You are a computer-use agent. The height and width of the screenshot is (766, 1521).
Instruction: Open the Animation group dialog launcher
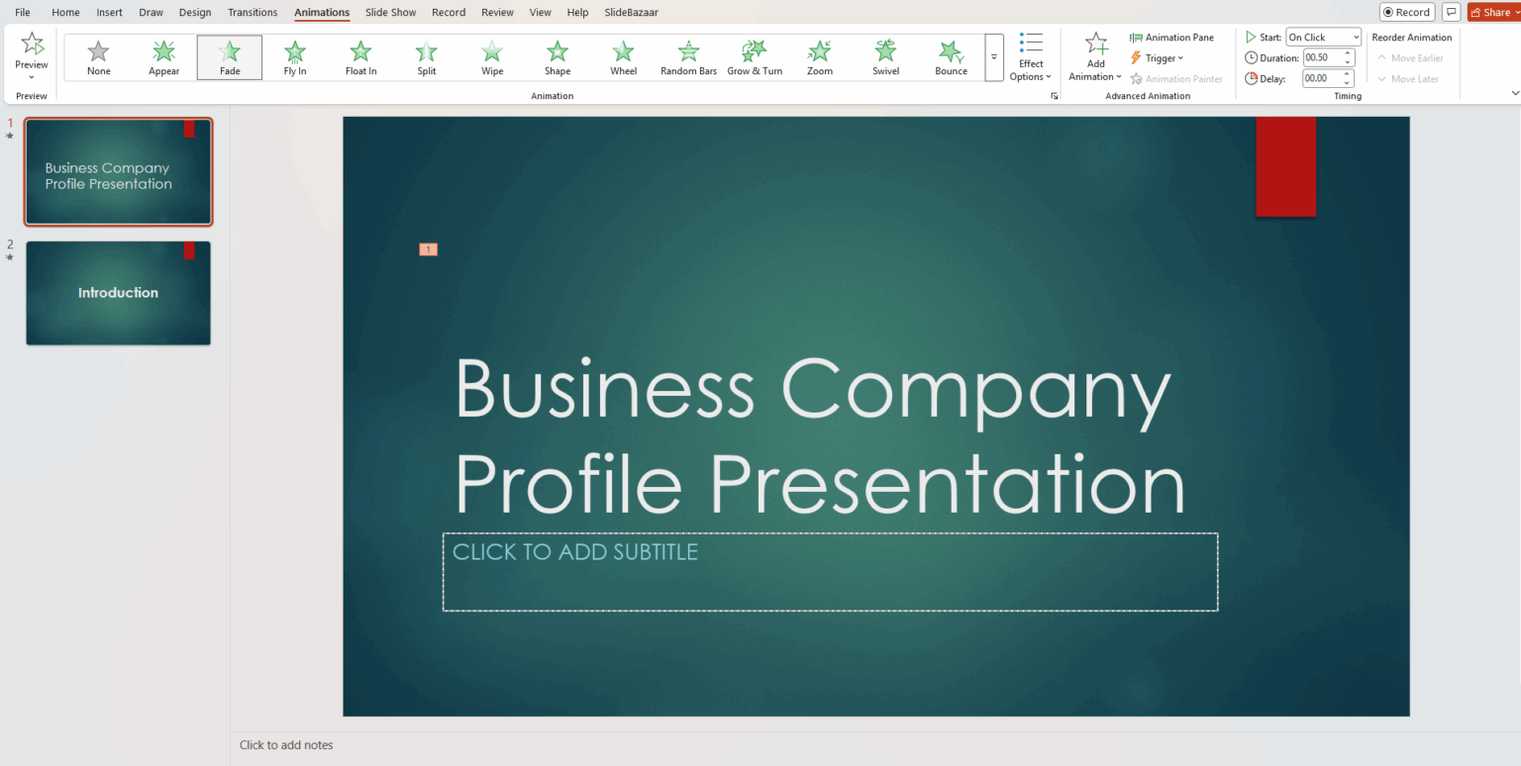[x=1054, y=96]
